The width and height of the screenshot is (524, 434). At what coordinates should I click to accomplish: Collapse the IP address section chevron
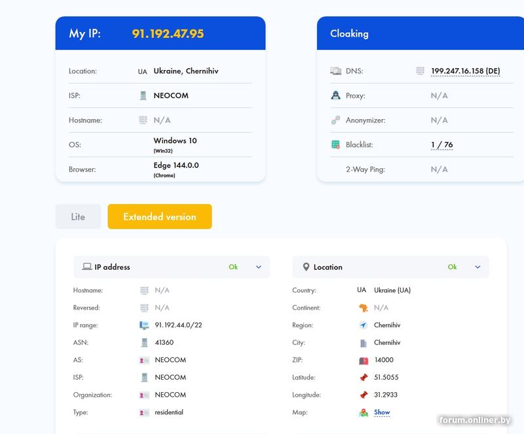(x=258, y=267)
